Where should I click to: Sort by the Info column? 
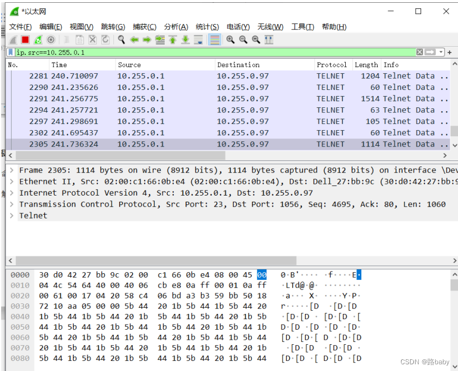pos(416,65)
